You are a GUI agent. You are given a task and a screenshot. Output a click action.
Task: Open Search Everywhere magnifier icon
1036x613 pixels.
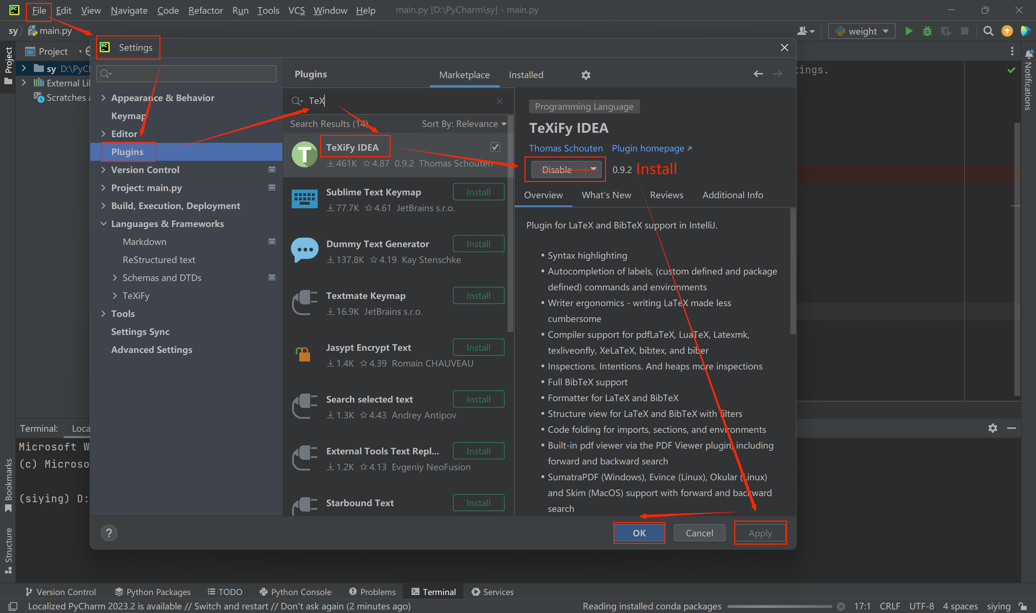(x=988, y=31)
